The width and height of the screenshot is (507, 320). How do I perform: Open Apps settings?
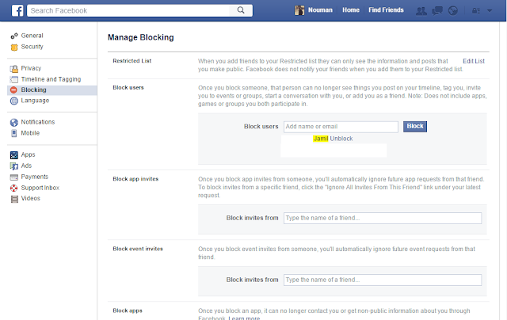(28, 154)
